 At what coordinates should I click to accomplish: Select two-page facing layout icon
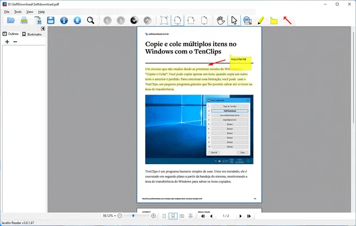[182, 216]
